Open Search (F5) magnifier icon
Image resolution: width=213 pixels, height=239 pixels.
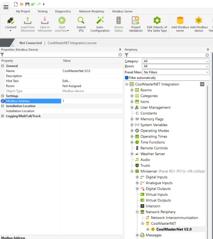click(x=81, y=21)
